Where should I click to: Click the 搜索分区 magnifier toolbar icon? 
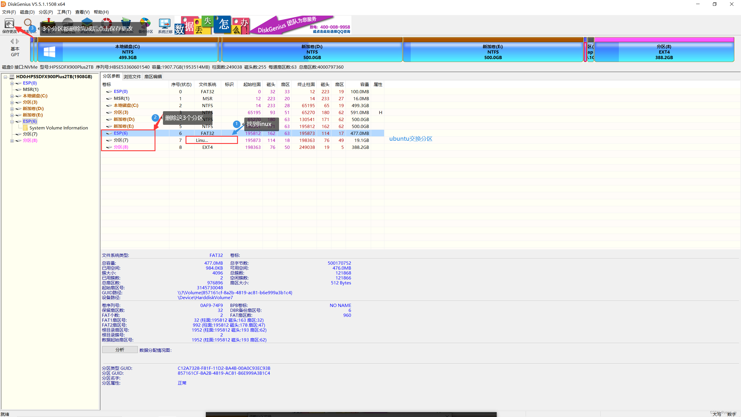point(28,23)
